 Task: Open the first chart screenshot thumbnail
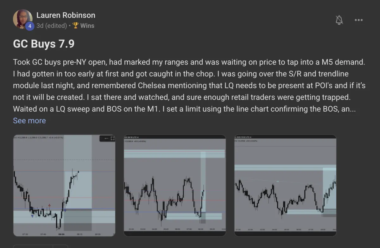pos(64,185)
